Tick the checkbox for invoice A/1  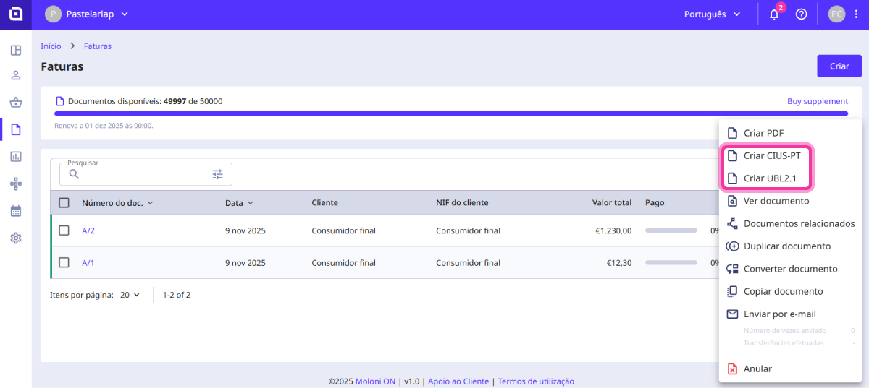pyautogui.click(x=64, y=262)
